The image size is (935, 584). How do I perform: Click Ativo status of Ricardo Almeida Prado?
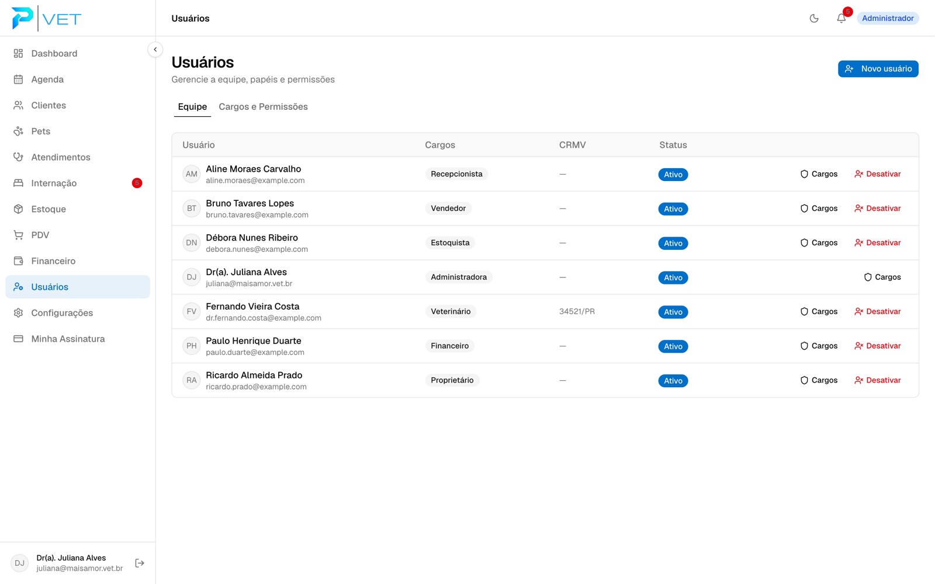click(673, 381)
